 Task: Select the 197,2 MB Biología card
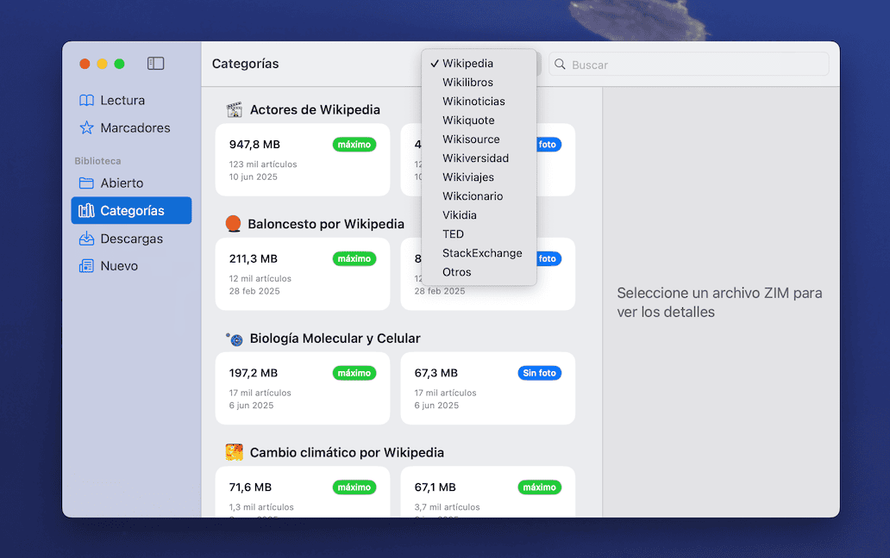tap(303, 388)
